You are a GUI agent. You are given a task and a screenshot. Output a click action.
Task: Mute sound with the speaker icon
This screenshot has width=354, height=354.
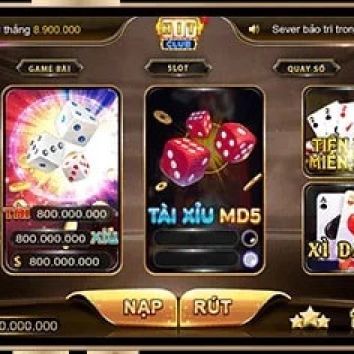tap(254, 29)
